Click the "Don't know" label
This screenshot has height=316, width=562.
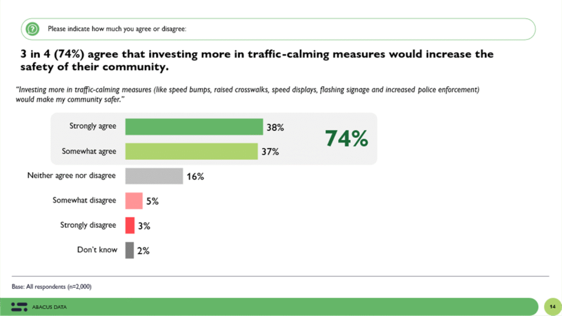click(x=97, y=250)
